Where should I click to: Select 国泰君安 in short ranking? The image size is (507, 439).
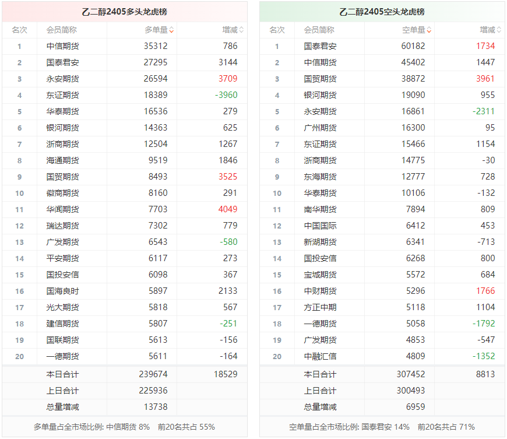pyautogui.click(x=320, y=46)
